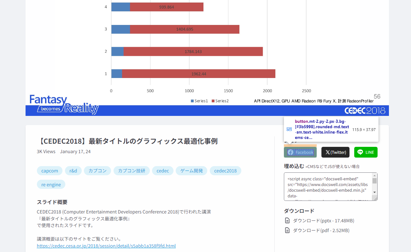The width and height of the screenshot is (411, 252).
Task: Open the cedec.cesa.or.jp session detail link
Action: coord(106,246)
